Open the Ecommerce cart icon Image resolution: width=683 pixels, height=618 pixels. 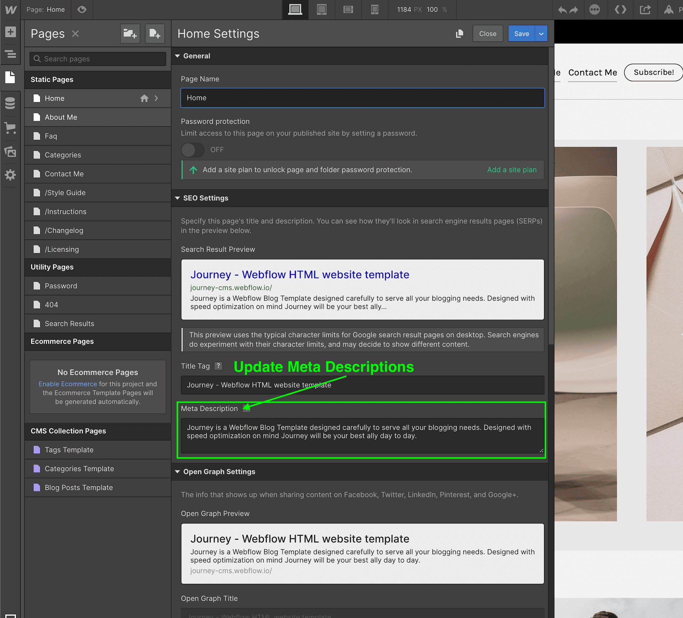tap(10, 128)
